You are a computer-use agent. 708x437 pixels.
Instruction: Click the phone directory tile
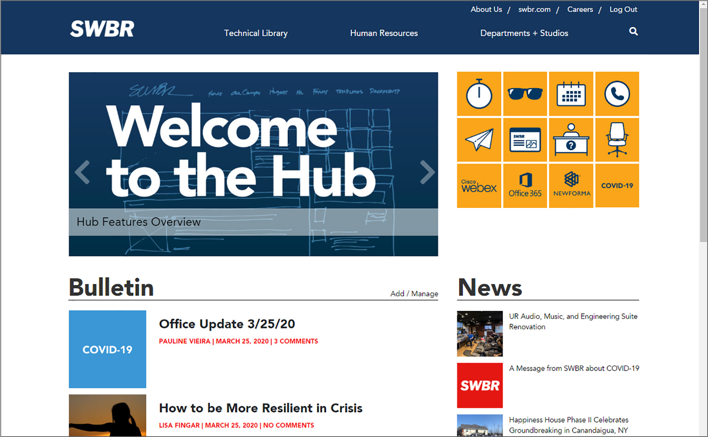pyautogui.click(x=617, y=94)
